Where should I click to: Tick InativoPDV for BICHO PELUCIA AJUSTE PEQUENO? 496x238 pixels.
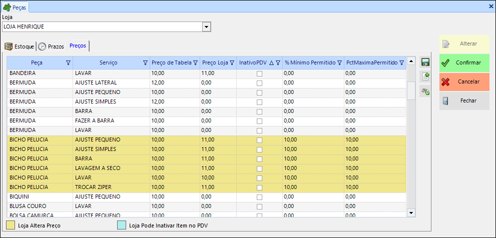(259, 140)
